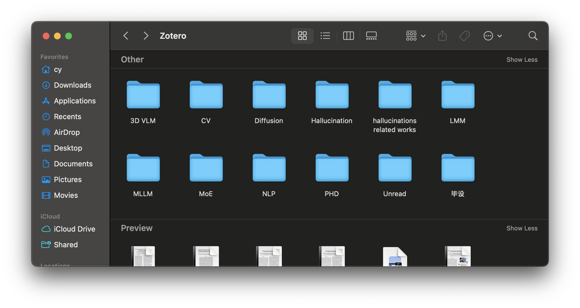This screenshot has height=308, width=580.
Task: Click the iCloud sidebar heading
Action: point(50,216)
